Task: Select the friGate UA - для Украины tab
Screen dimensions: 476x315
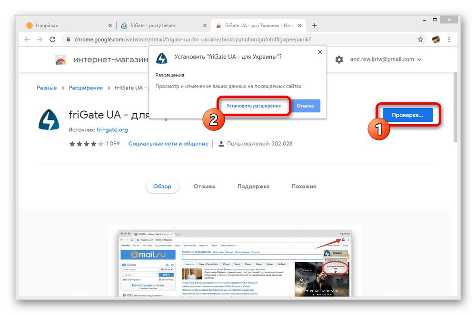Action: coord(258,26)
